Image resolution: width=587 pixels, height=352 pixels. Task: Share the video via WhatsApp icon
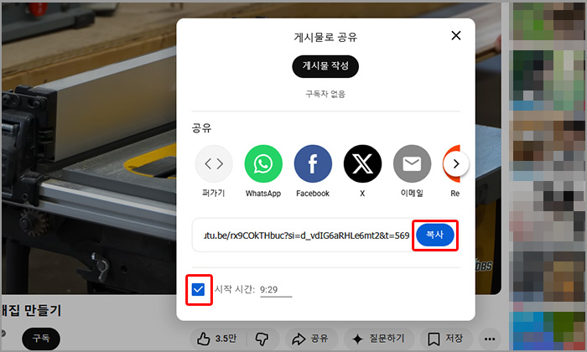(x=263, y=163)
